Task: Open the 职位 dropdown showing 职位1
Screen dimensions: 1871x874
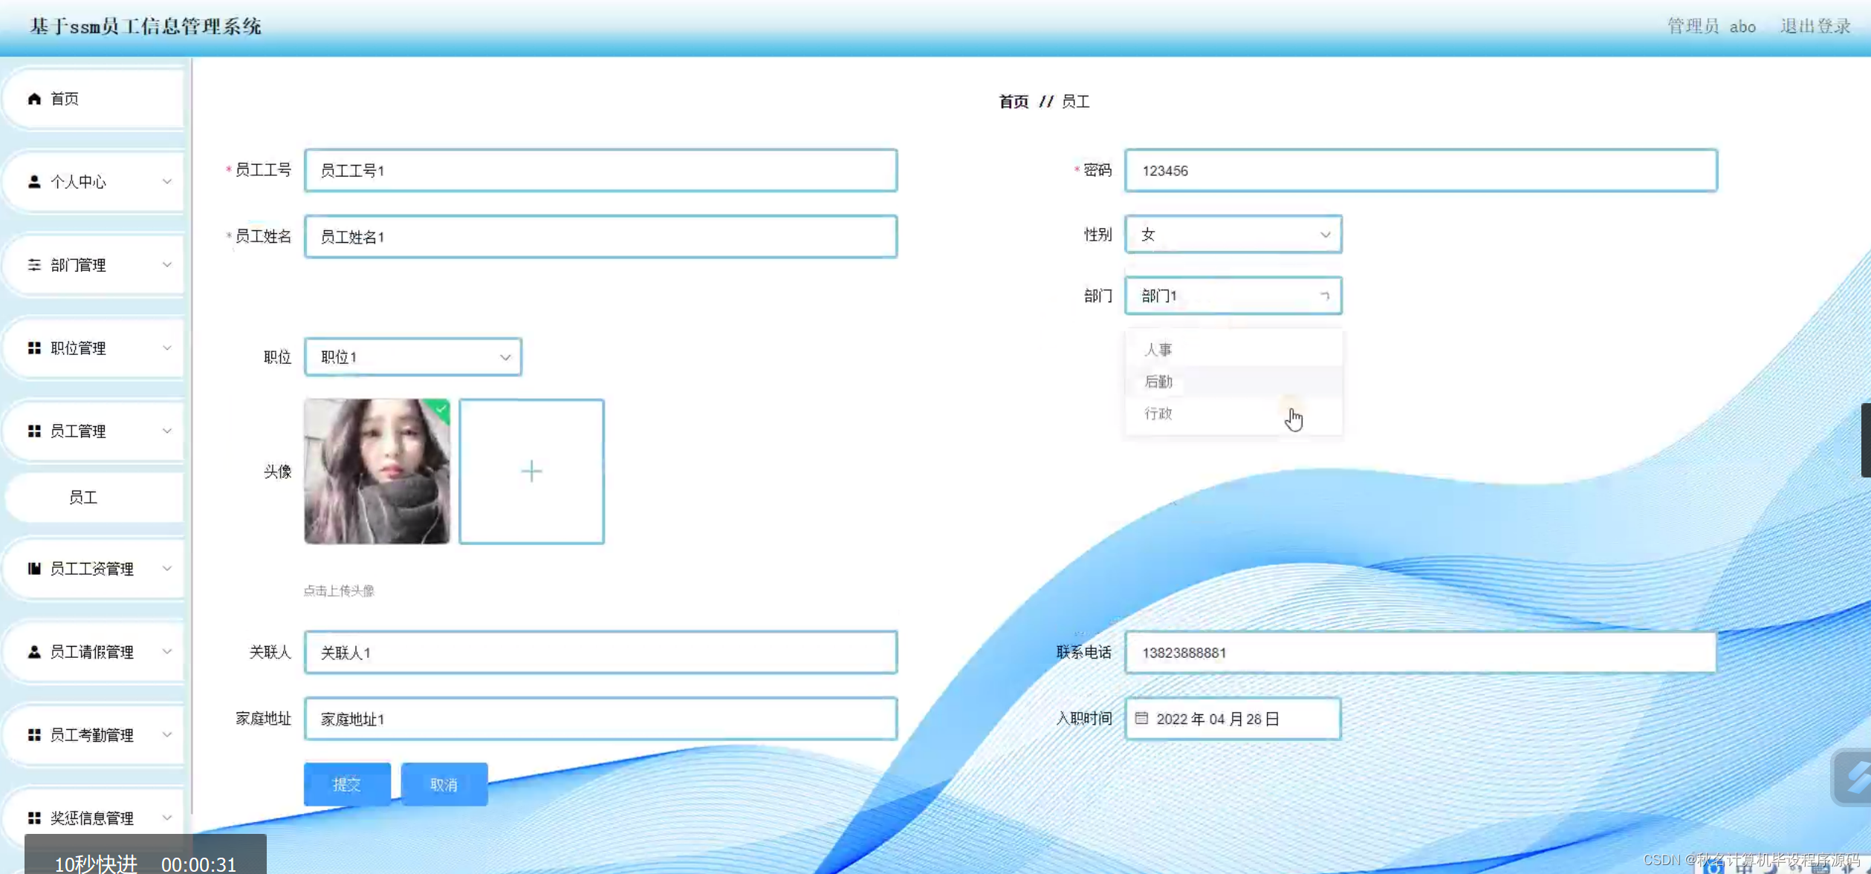Action: pos(413,357)
